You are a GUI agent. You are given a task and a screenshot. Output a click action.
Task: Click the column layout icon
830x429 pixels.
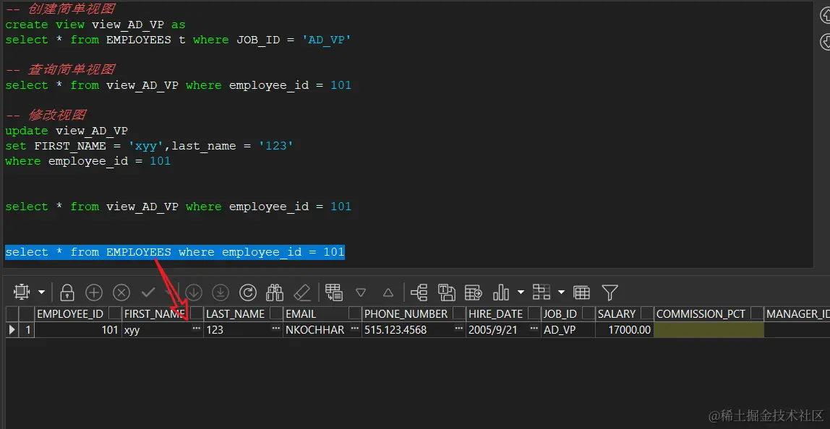pyautogui.click(x=541, y=292)
